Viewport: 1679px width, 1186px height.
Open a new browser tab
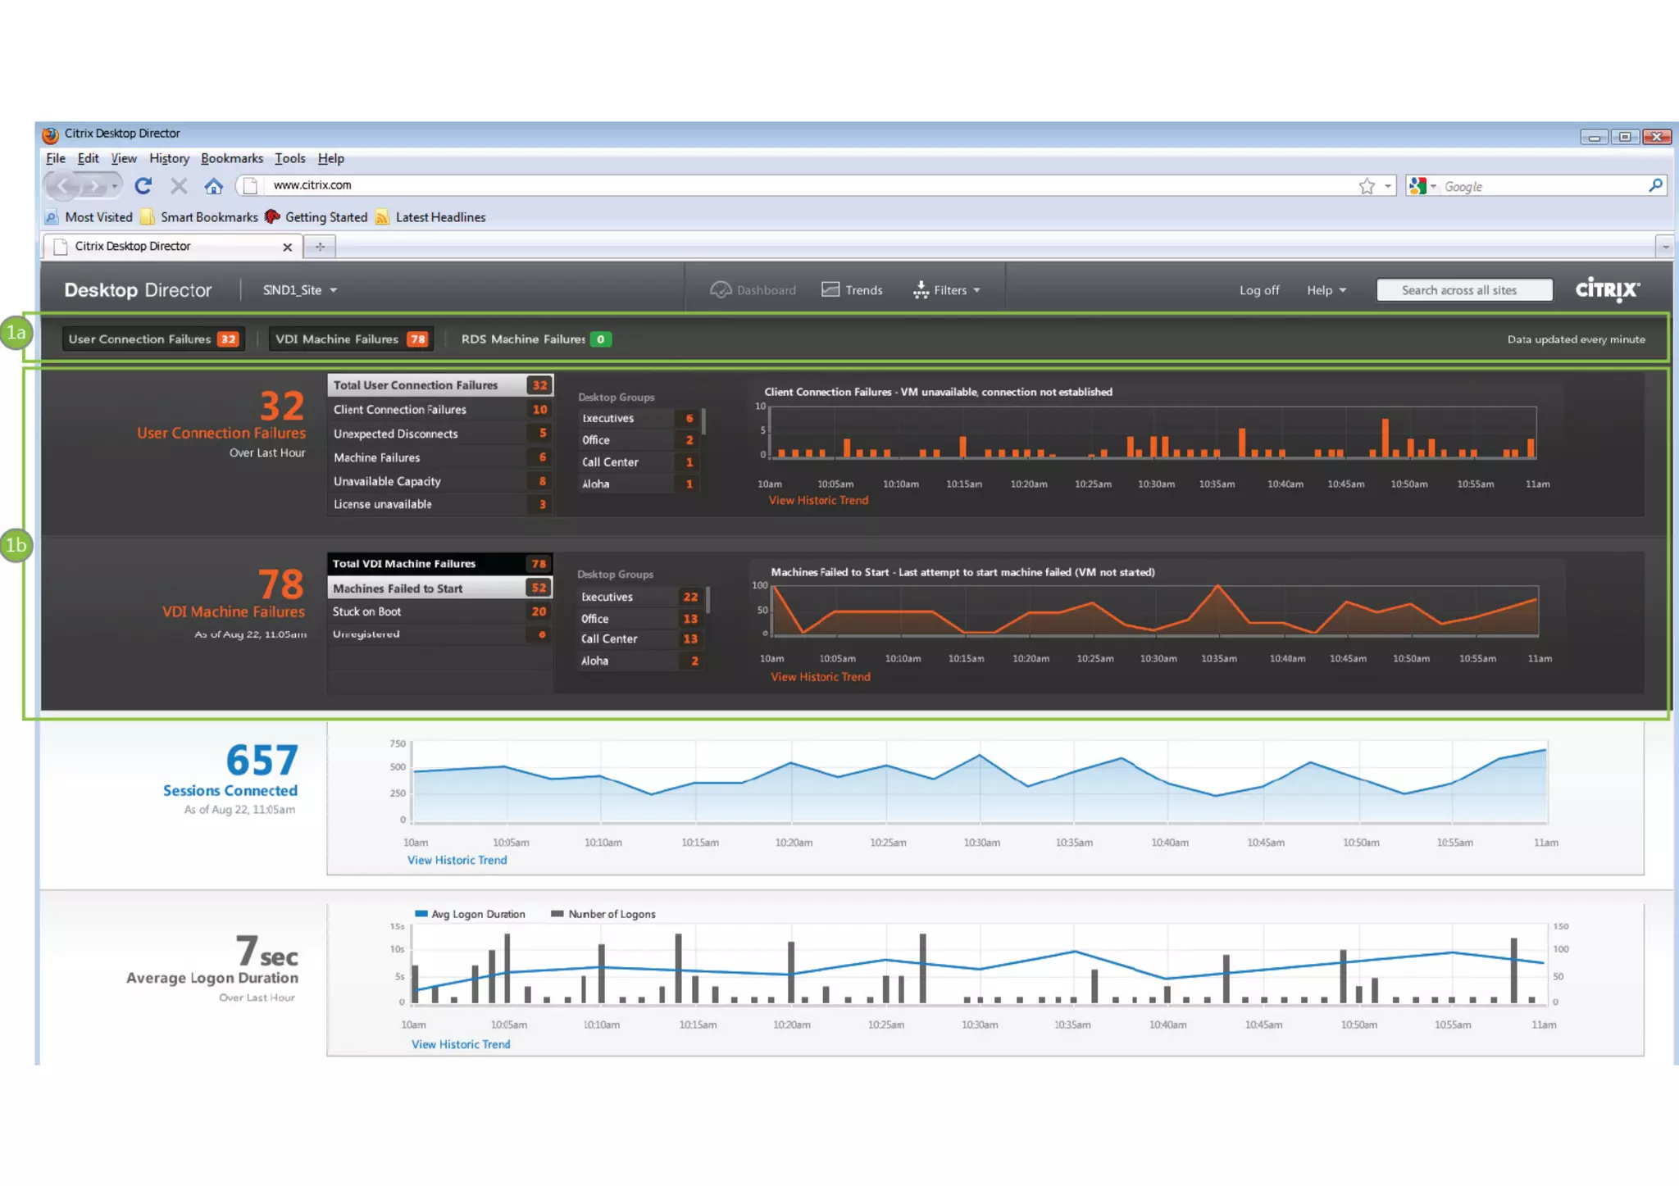coord(320,247)
